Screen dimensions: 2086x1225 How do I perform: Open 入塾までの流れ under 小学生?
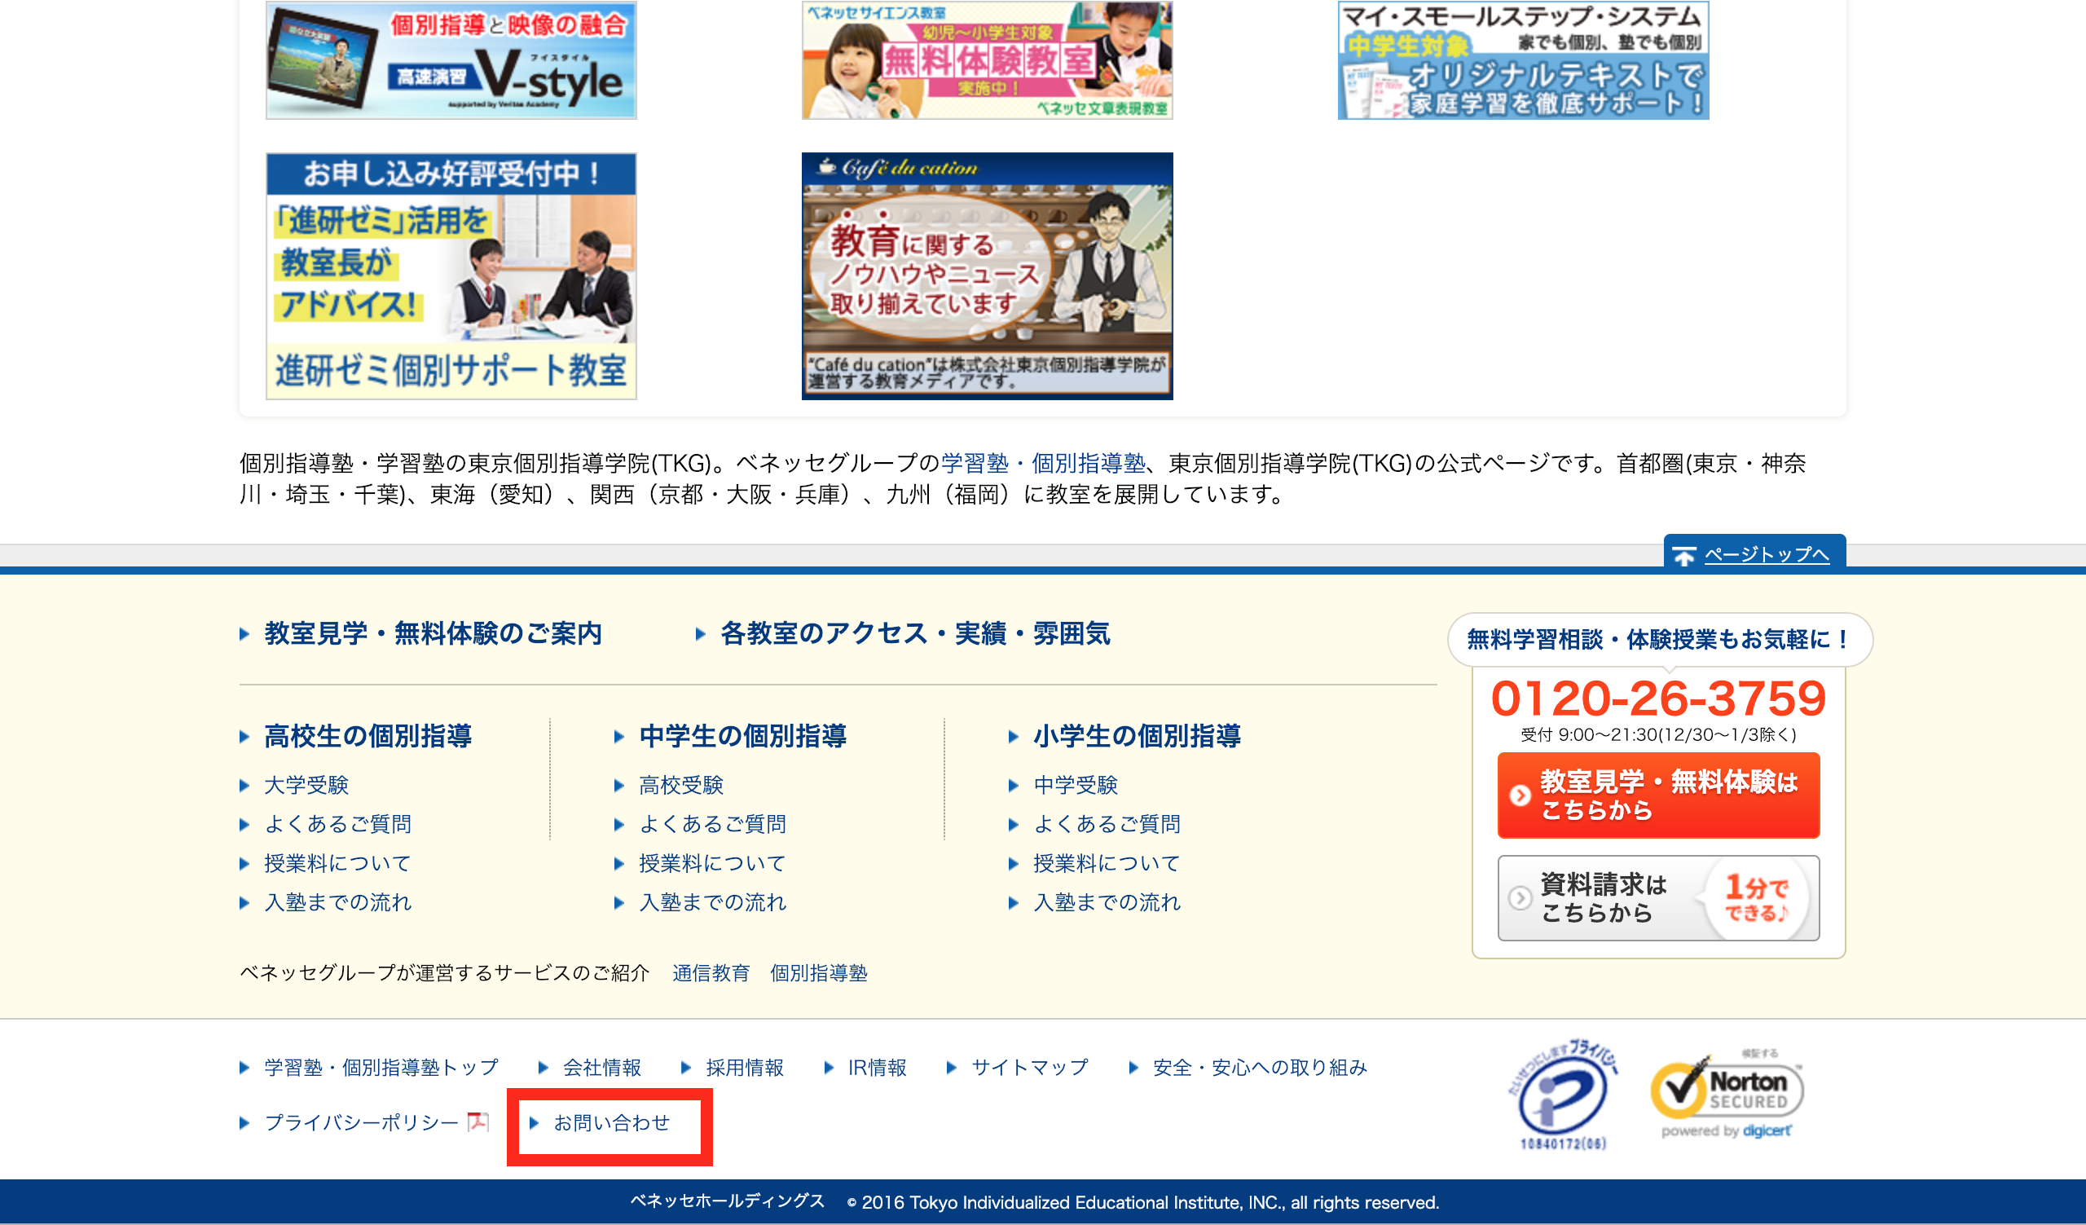[1107, 902]
